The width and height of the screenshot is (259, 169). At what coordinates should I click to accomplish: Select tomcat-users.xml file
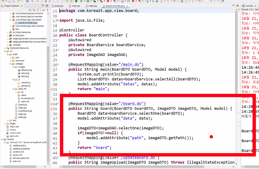pyautogui.click(x=19, y=158)
